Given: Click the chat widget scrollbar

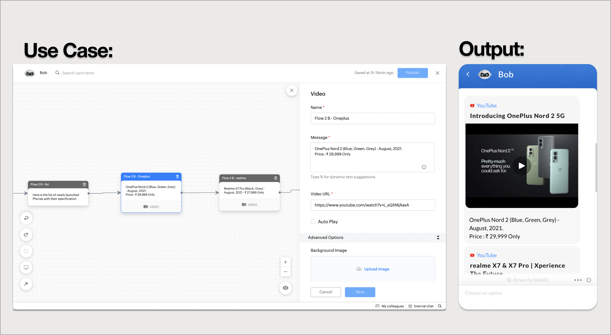Looking at the screenshot, I should tap(596, 167).
